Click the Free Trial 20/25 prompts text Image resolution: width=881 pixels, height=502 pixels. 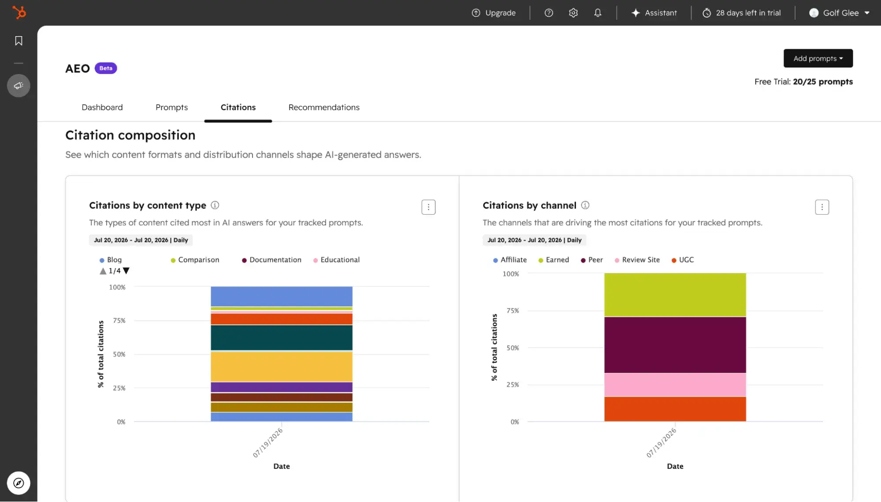[803, 82]
